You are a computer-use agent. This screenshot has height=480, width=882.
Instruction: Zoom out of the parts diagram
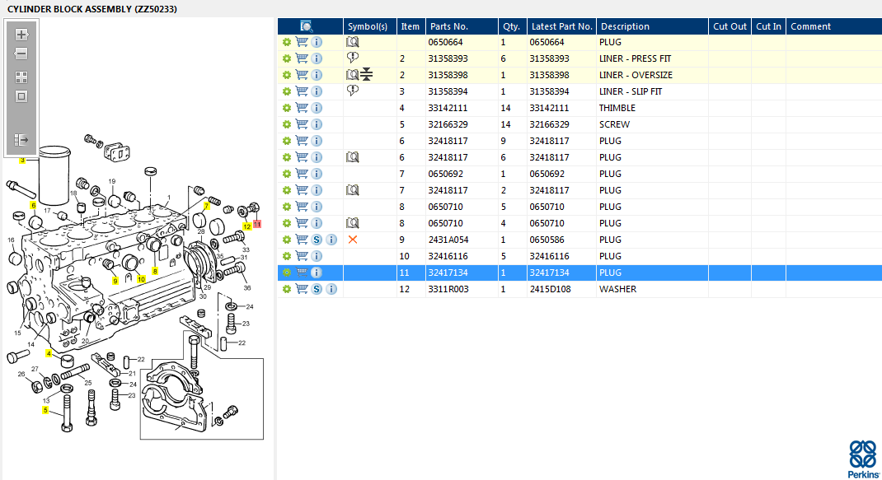tap(21, 54)
